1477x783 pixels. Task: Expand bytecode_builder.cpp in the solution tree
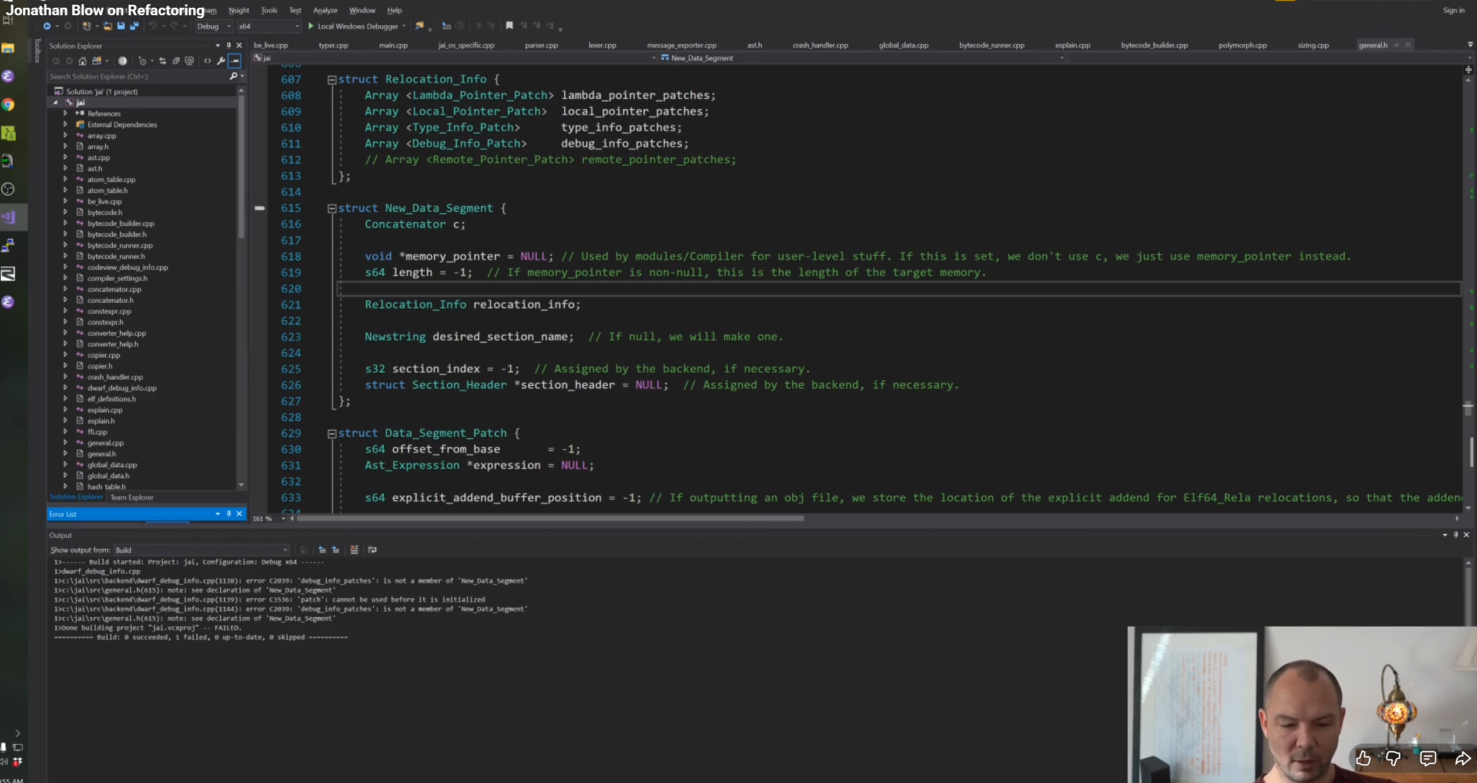coord(65,223)
